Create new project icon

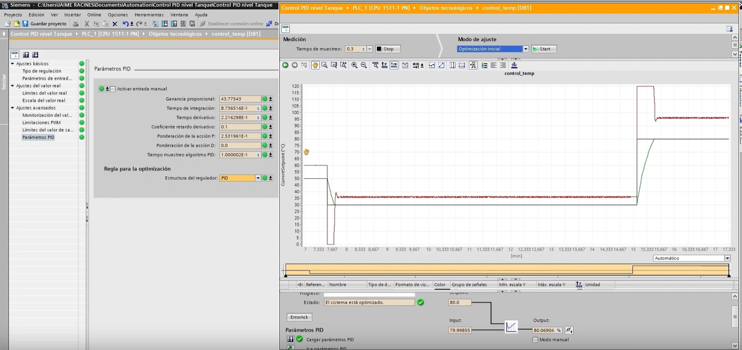(x=8, y=23)
